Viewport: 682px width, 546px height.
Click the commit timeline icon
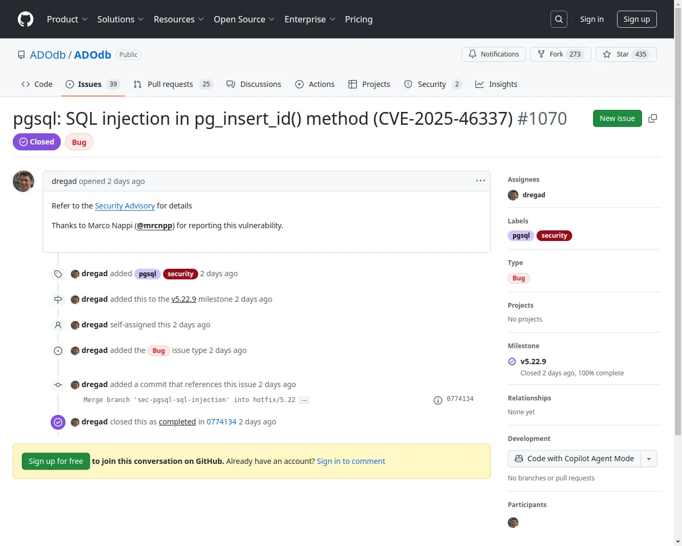58,385
